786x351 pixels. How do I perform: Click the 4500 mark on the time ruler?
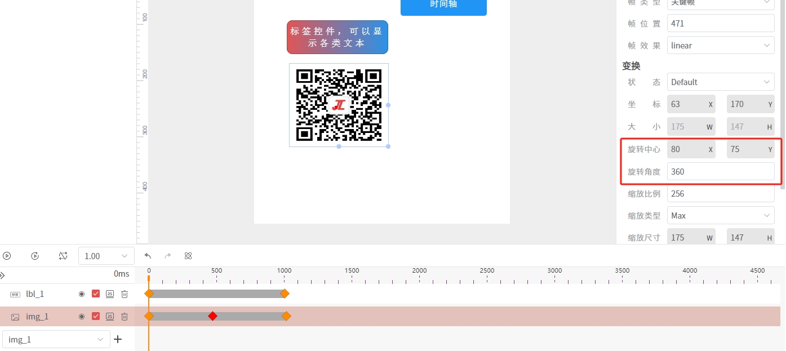[x=757, y=270]
